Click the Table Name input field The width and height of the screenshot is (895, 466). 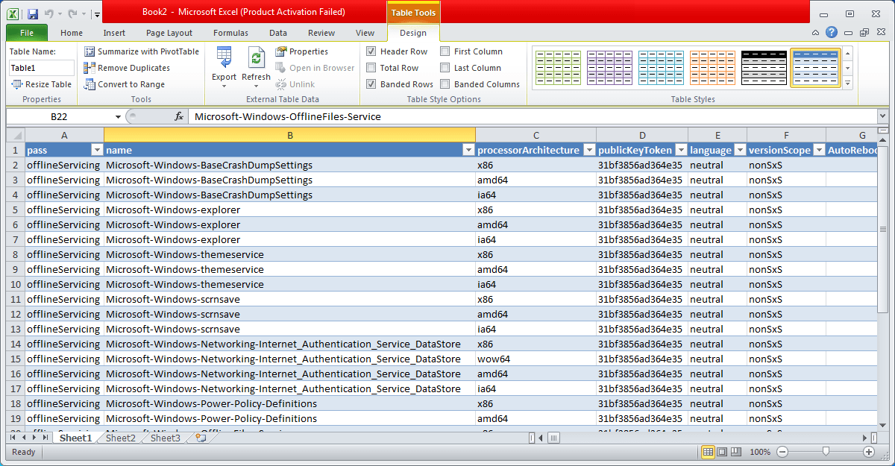(x=41, y=67)
